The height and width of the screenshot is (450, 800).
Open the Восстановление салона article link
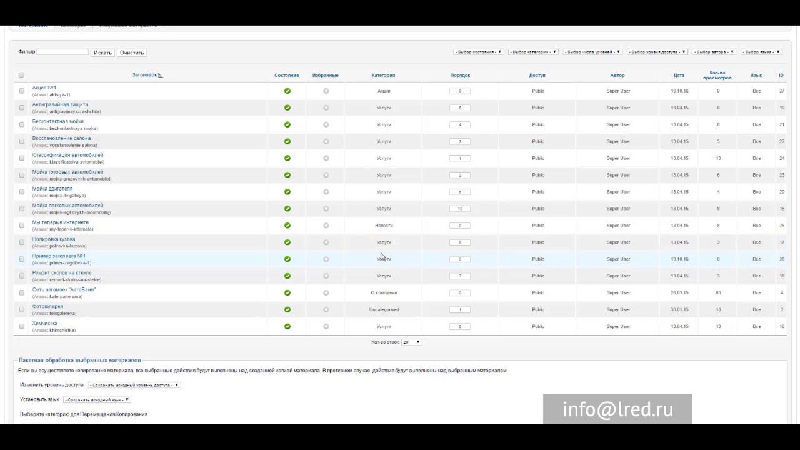click(x=61, y=138)
